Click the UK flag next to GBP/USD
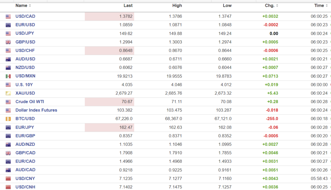 point(8,42)
